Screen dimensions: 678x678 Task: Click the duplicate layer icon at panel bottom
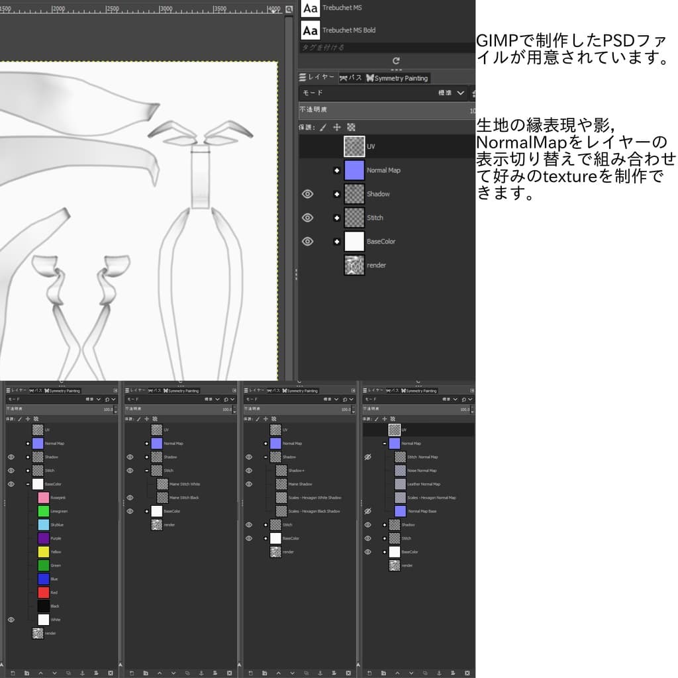click(68, 671)
